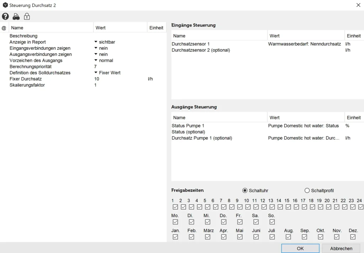Select the Status (optional) output row
This screenshot has height=253, width=364.
[268, 132]
